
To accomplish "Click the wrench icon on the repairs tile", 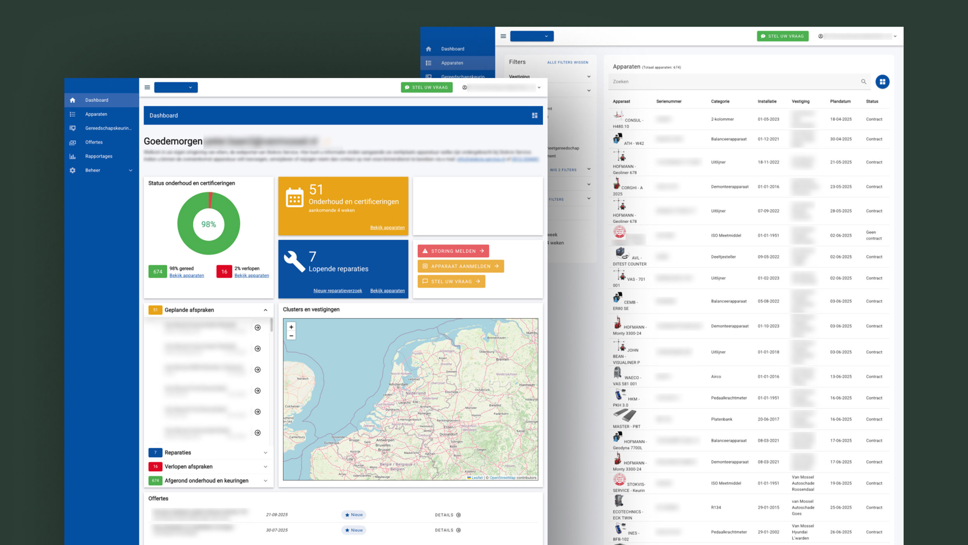I will [294, 261].
